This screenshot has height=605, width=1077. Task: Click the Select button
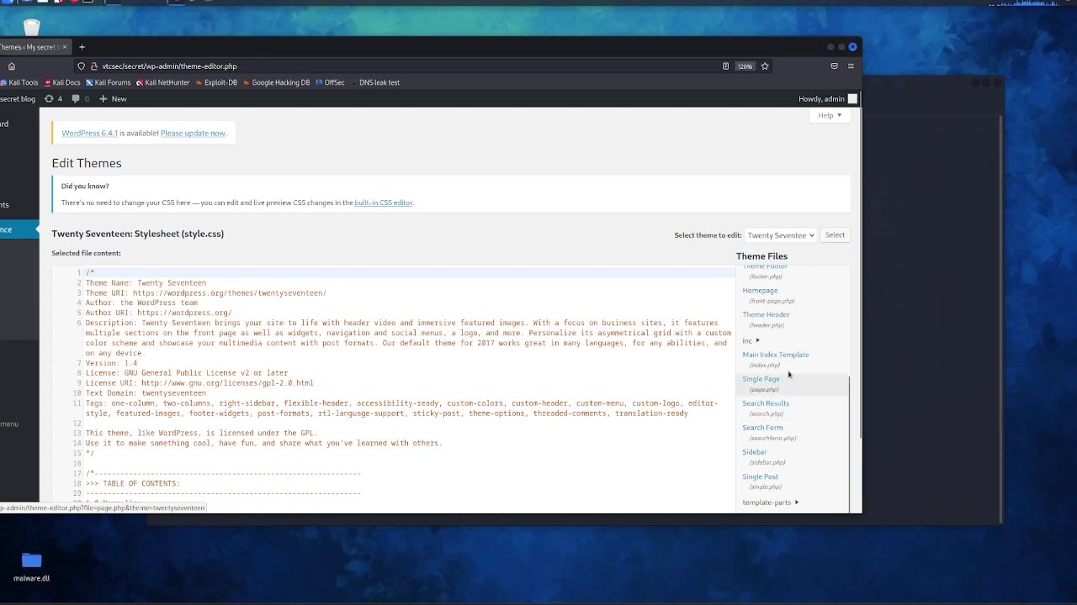point(835,235)
